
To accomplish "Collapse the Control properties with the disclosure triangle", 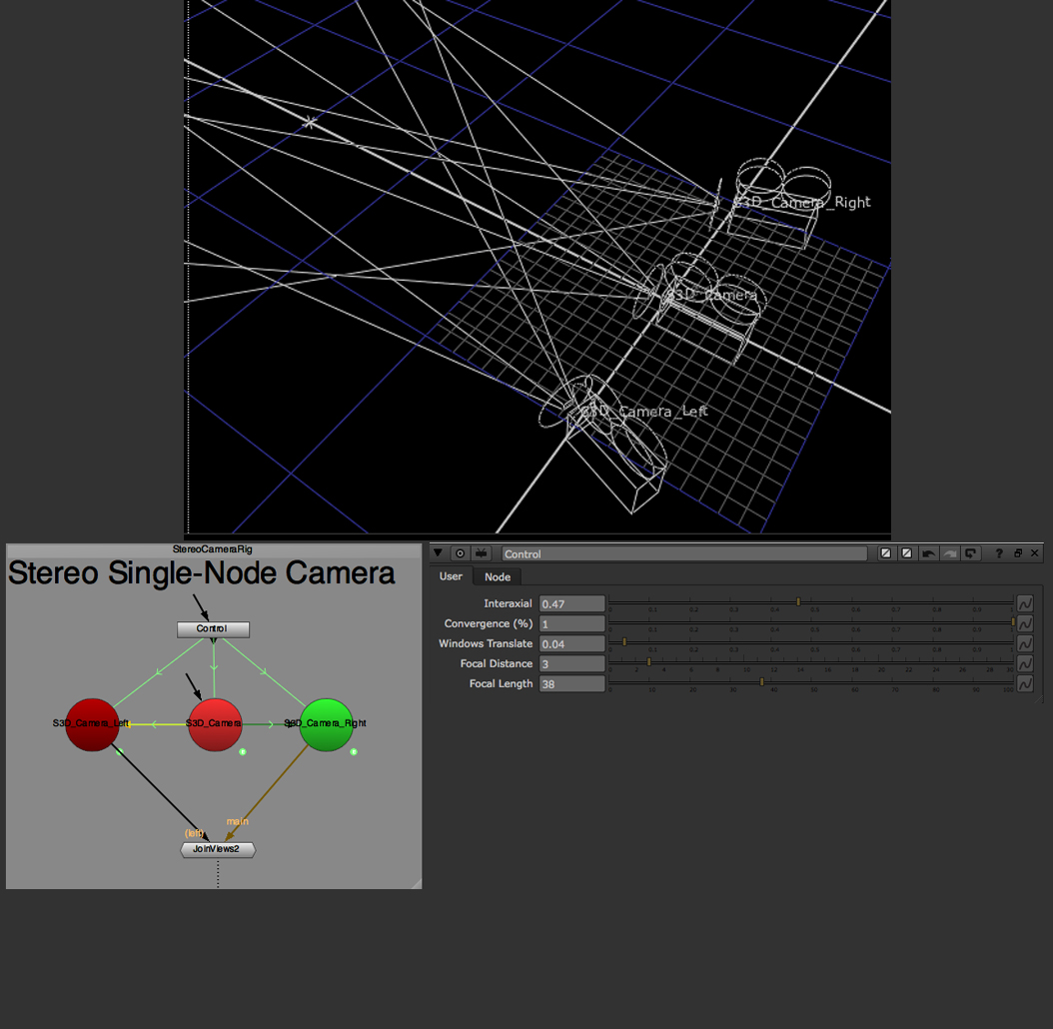I will tap(438, 552).
